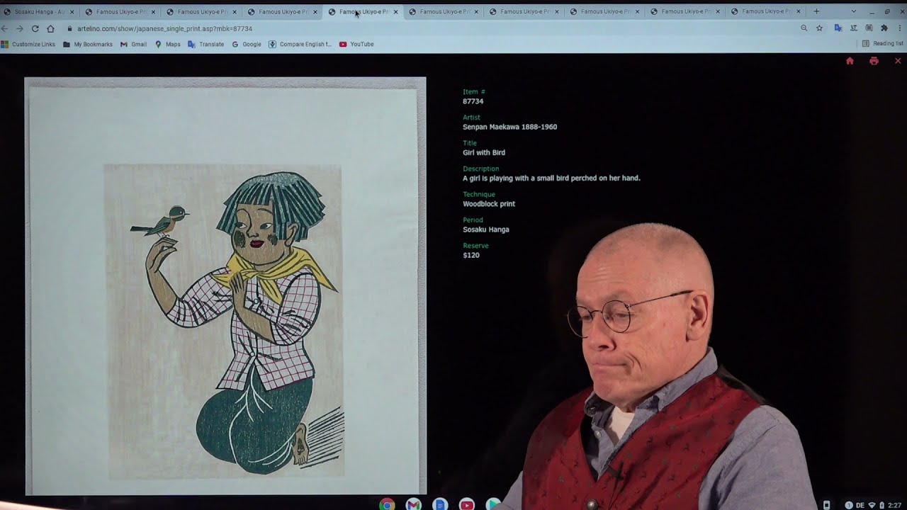
Task: Select artist name Senpan Maekawa 1888-1960
Action: point(509,127)
